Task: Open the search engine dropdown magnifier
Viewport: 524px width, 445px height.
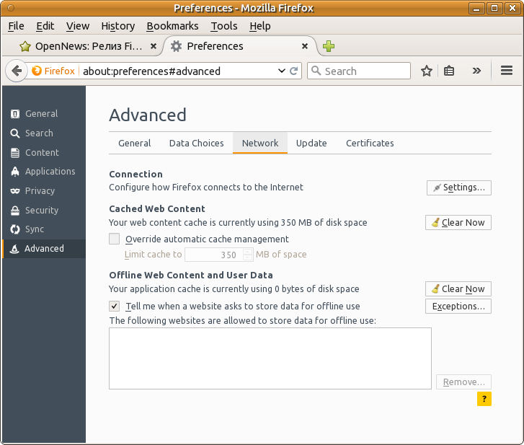Action: click(x=316, y=71)
